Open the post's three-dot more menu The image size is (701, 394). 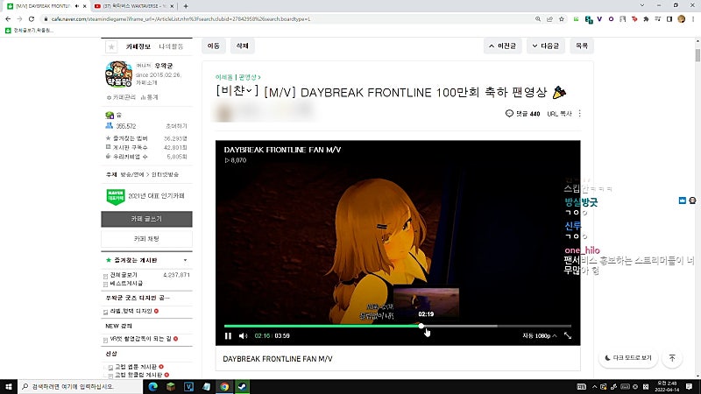point(580,114)
